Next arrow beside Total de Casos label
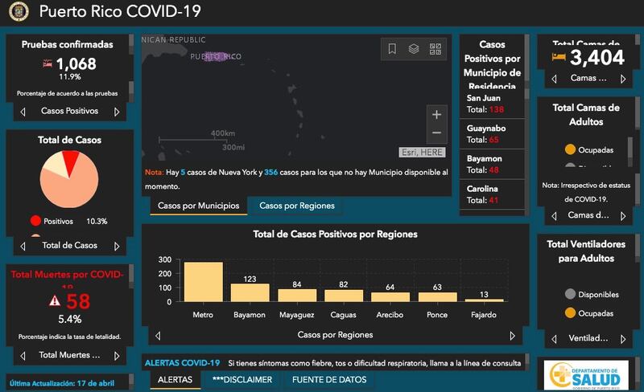The height and width of the screenshot is (392, 644). 117,246
